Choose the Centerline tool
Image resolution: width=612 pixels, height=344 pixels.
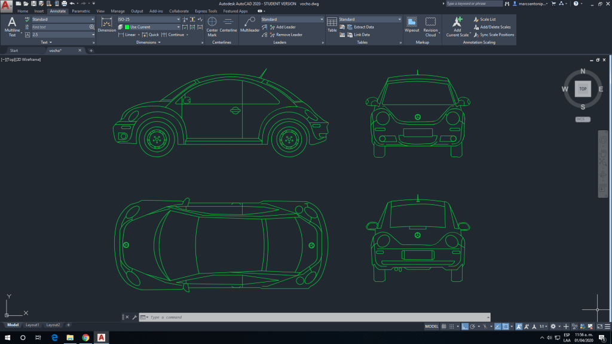point(228,24)
